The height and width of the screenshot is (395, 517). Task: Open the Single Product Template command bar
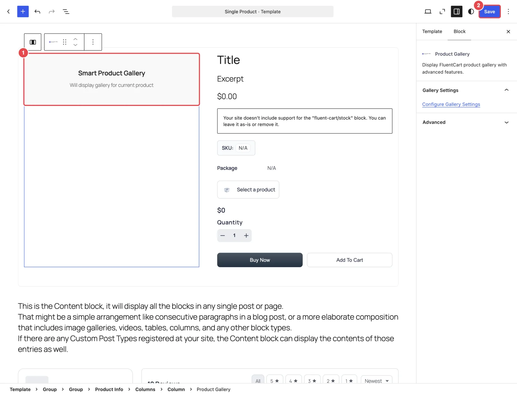click(x=253, y=12)
